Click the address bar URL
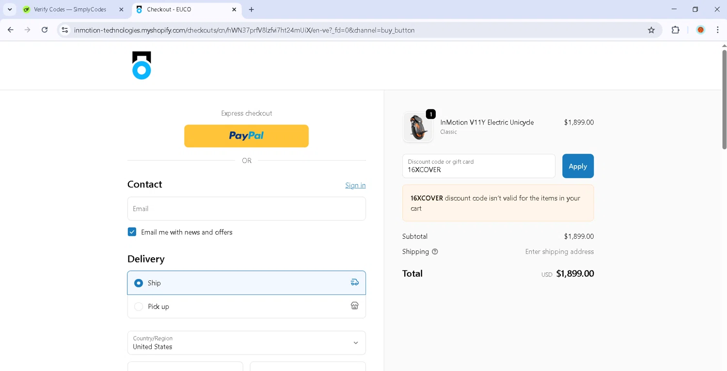727x371 pixels. [244, 30]
